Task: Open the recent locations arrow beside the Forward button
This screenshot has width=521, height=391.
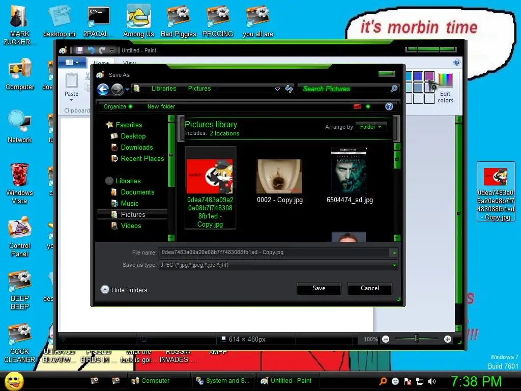Action: (x=127, y=89)
